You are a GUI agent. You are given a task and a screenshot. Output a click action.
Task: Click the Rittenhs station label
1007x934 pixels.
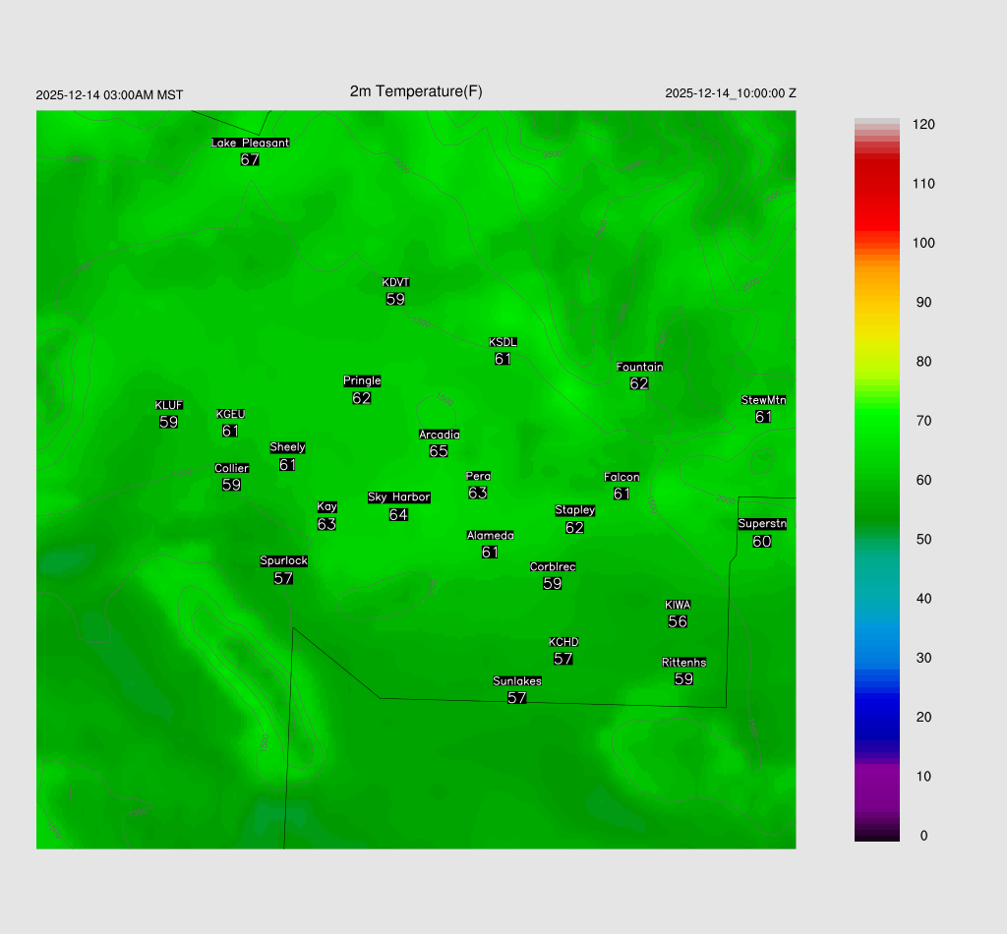(x=683, y=663)
